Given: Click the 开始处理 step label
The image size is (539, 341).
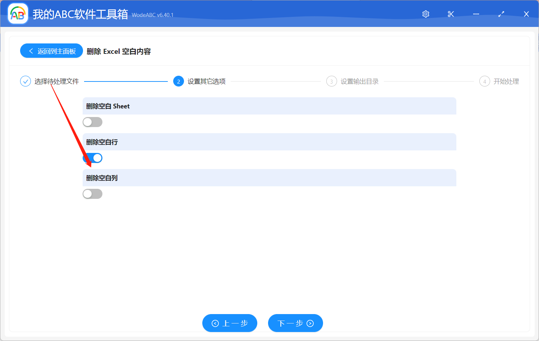Looking at the screenshot, I should pos(507,81).
